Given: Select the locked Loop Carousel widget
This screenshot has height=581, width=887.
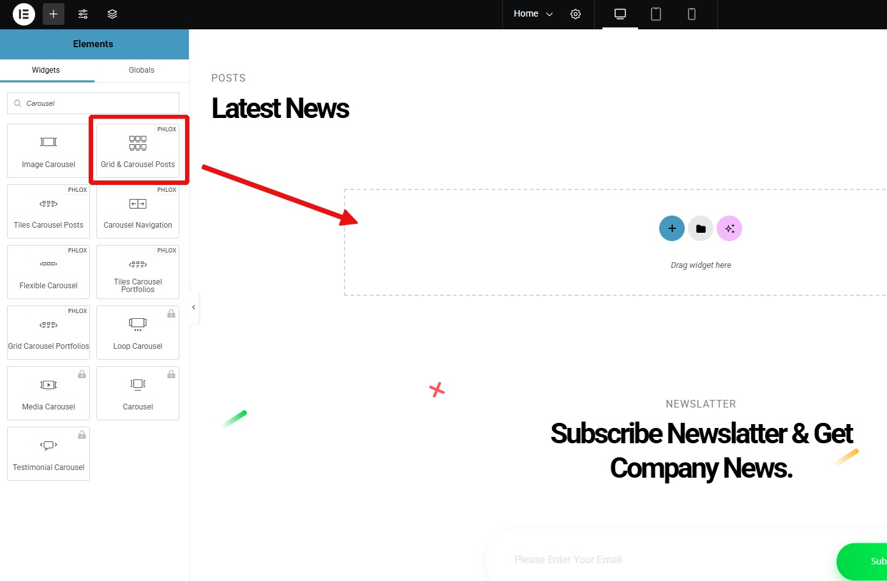Looking at the screenshot, I should pos(138,333).
